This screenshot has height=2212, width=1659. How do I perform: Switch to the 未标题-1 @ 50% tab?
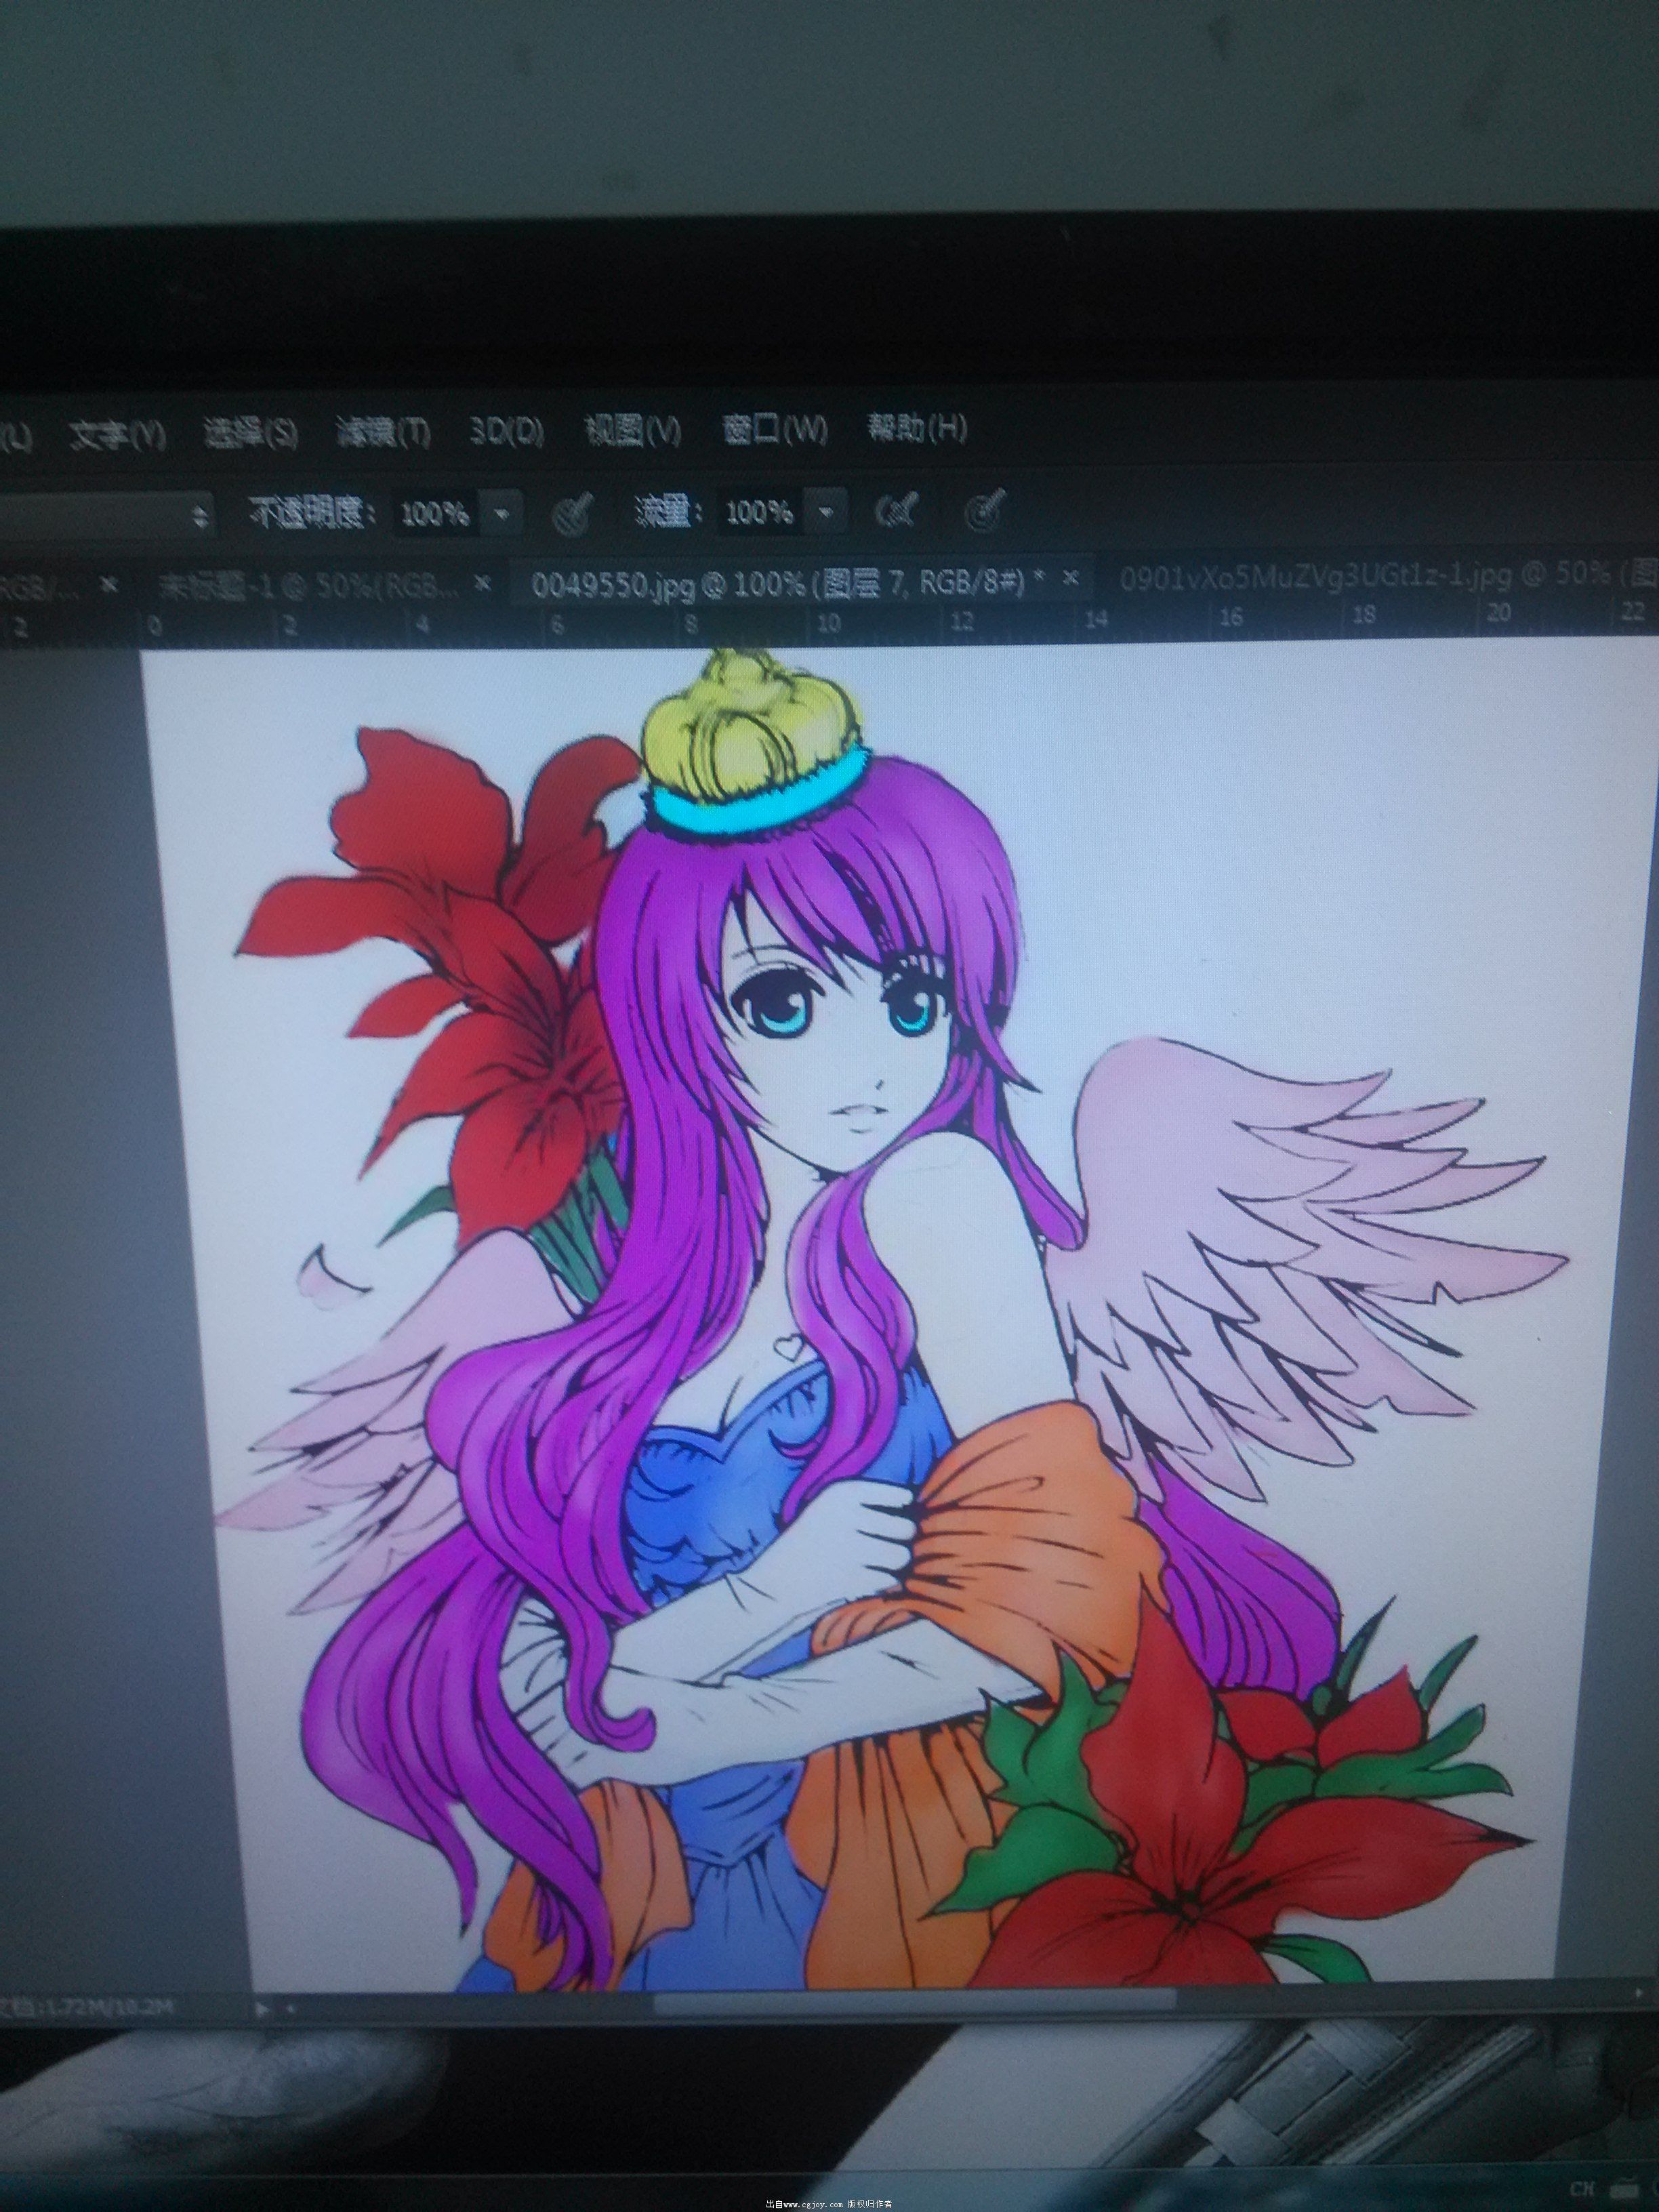click(310, 586)
